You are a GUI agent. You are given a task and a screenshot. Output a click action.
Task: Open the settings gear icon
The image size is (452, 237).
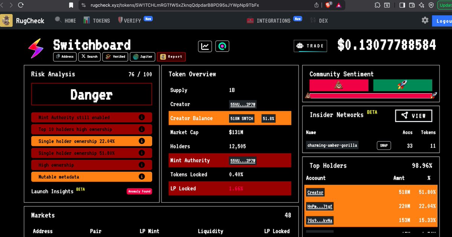(425, 20)
